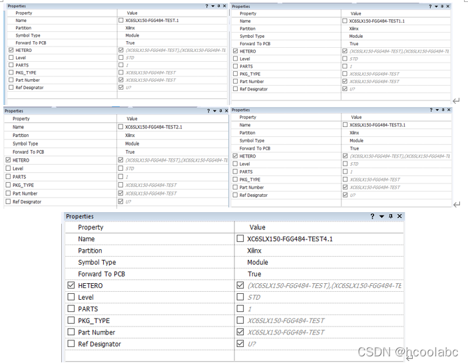Screen dimensions: 468x363
Task: Check Part Number property in TEST4.1 panel
Action: [71, 332]
